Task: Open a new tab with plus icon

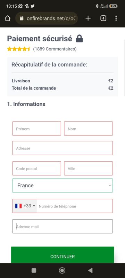Action: pos(88,18)
